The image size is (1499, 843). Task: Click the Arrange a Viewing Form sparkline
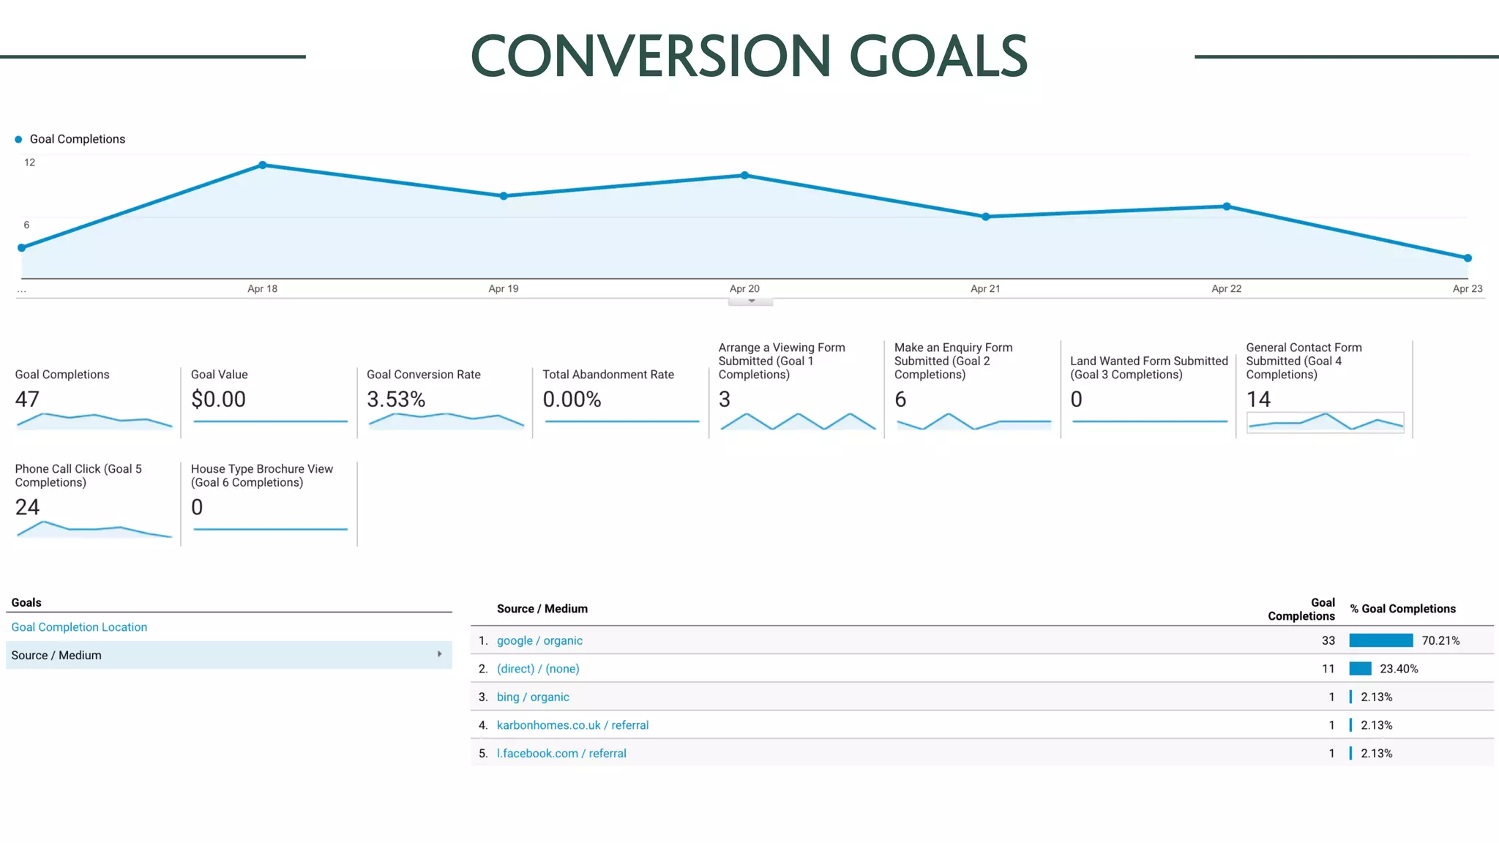tap(798, 421)
